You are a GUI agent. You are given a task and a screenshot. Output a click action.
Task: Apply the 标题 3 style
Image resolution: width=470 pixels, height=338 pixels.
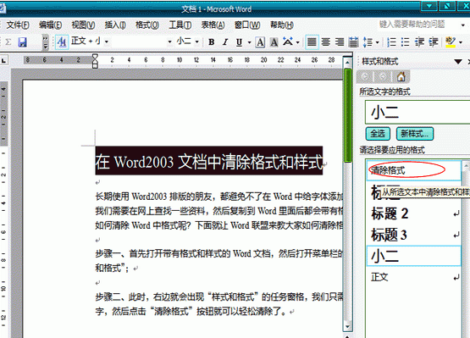click(413, 235)
